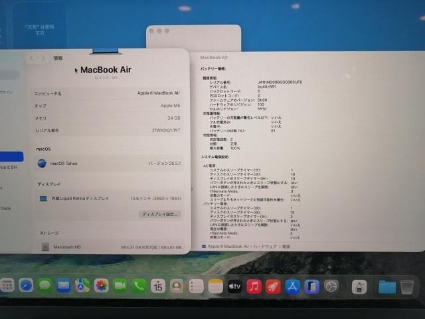Close the small window behind via first button

coord(151,31)
